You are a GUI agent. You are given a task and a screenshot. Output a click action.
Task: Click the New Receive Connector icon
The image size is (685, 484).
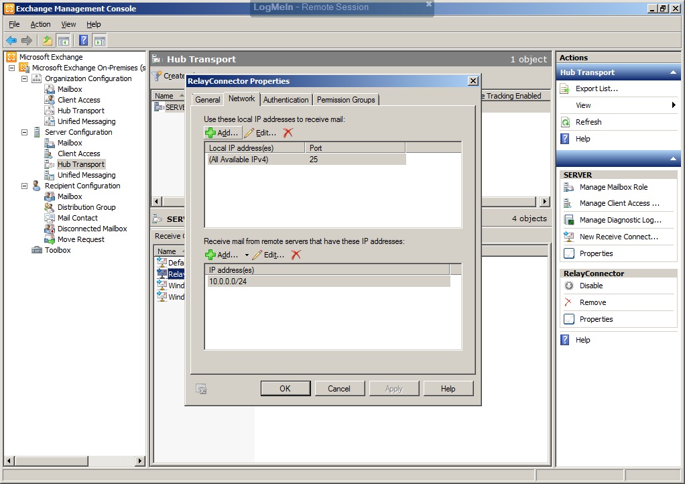pos(569,237)
